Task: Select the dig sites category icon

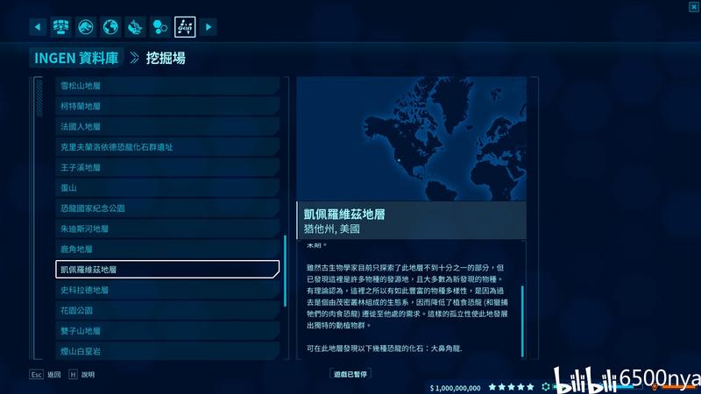Action: click(x=185, y=27)
